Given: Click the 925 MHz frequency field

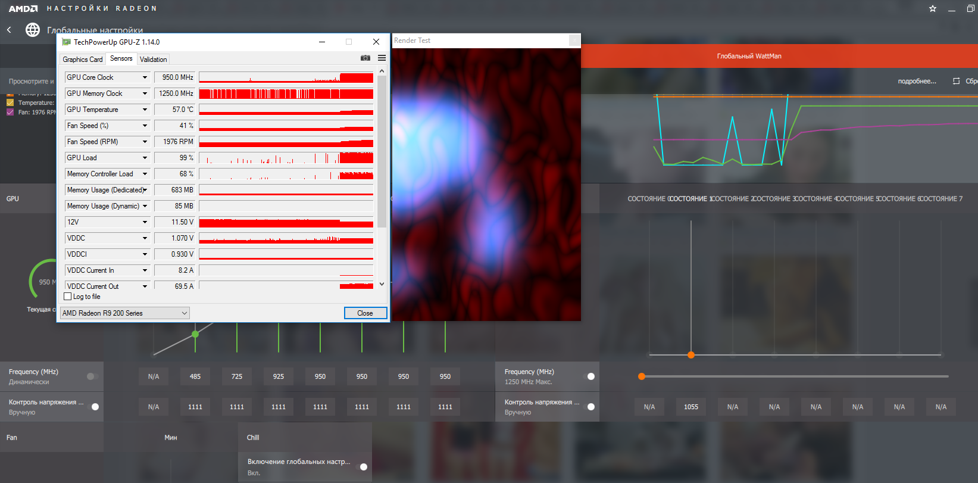Looking at the screenshot, I should click(279, 376).
